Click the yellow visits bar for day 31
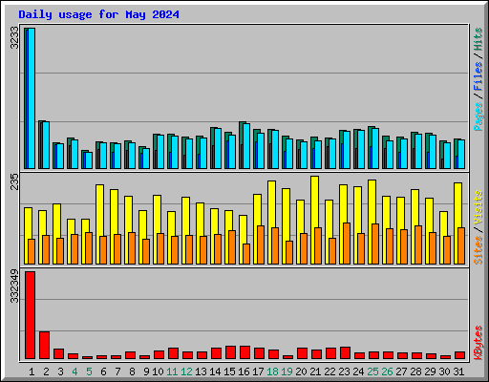Screen dimensions: 489x382 [457, 223]
